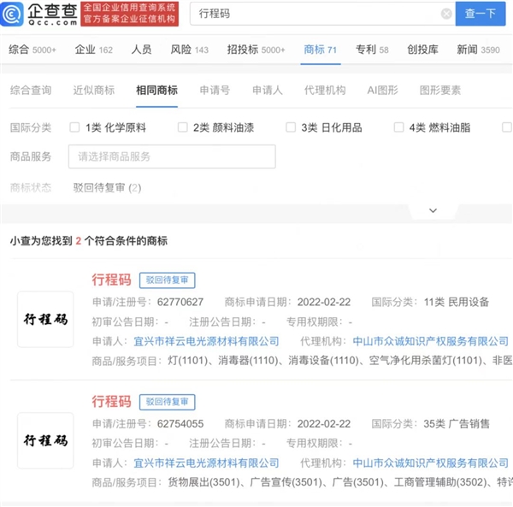Click the 货物展出(3501) service item text
Image resolution: width=513 pixels, height=507 pixels.
click(x=203, y=482)
